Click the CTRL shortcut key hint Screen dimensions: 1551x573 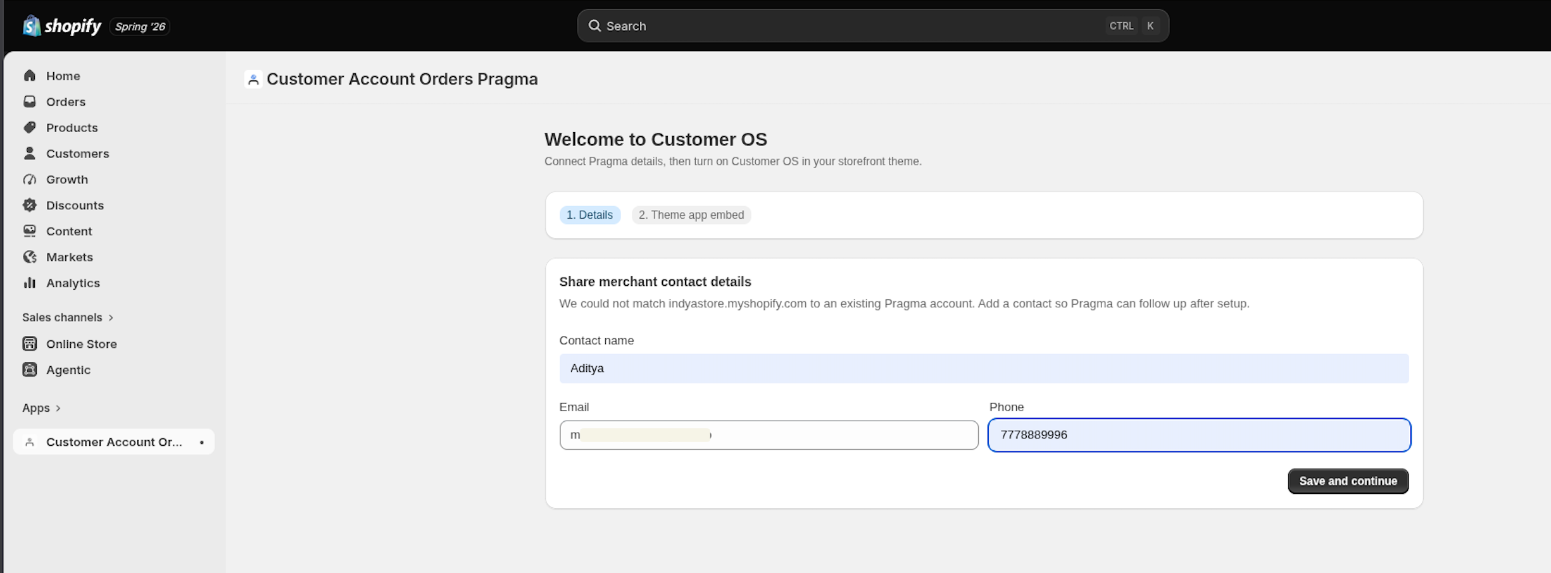pyautogui.click(x=1121, y=26)
